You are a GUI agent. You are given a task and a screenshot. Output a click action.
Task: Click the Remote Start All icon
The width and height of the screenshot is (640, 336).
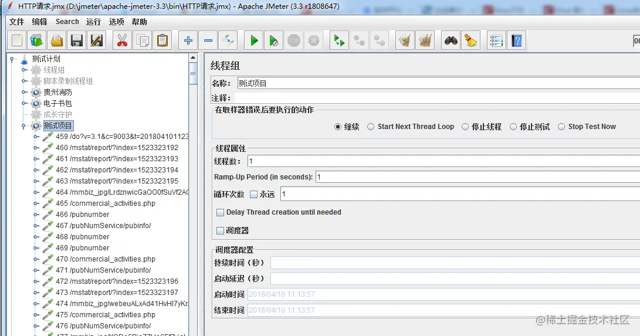coord(339,40)
